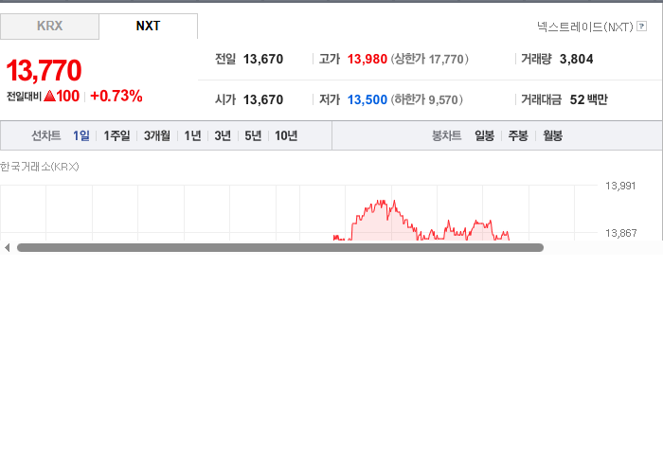The image size is (663, 464).
Task: Click the 저가 value 13,500
Action: click(367, 99)
